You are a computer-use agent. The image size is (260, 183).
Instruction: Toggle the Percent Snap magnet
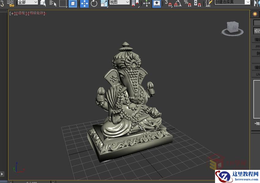point(188,3)
